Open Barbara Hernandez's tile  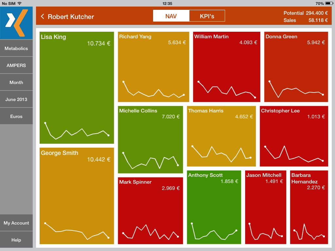[309, 207]
